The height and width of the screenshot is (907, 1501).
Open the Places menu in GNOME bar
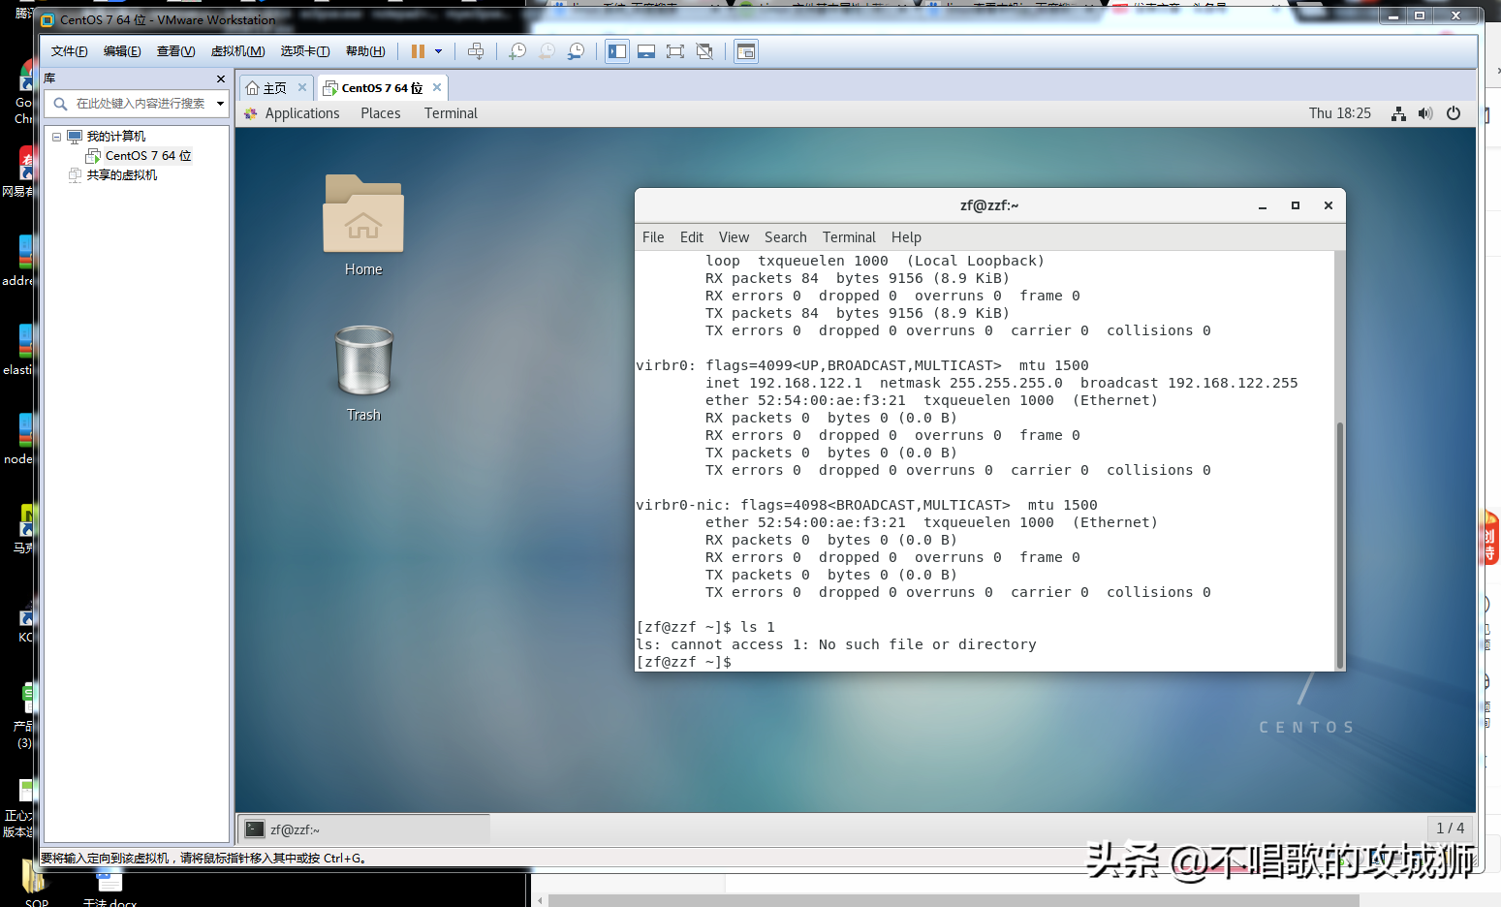click(x=381, y=113)
